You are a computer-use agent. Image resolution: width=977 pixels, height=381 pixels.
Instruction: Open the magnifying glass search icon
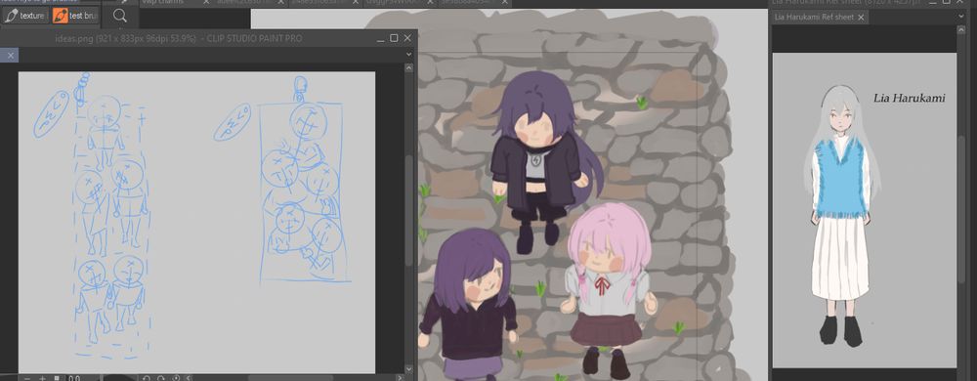click(120, 17)
